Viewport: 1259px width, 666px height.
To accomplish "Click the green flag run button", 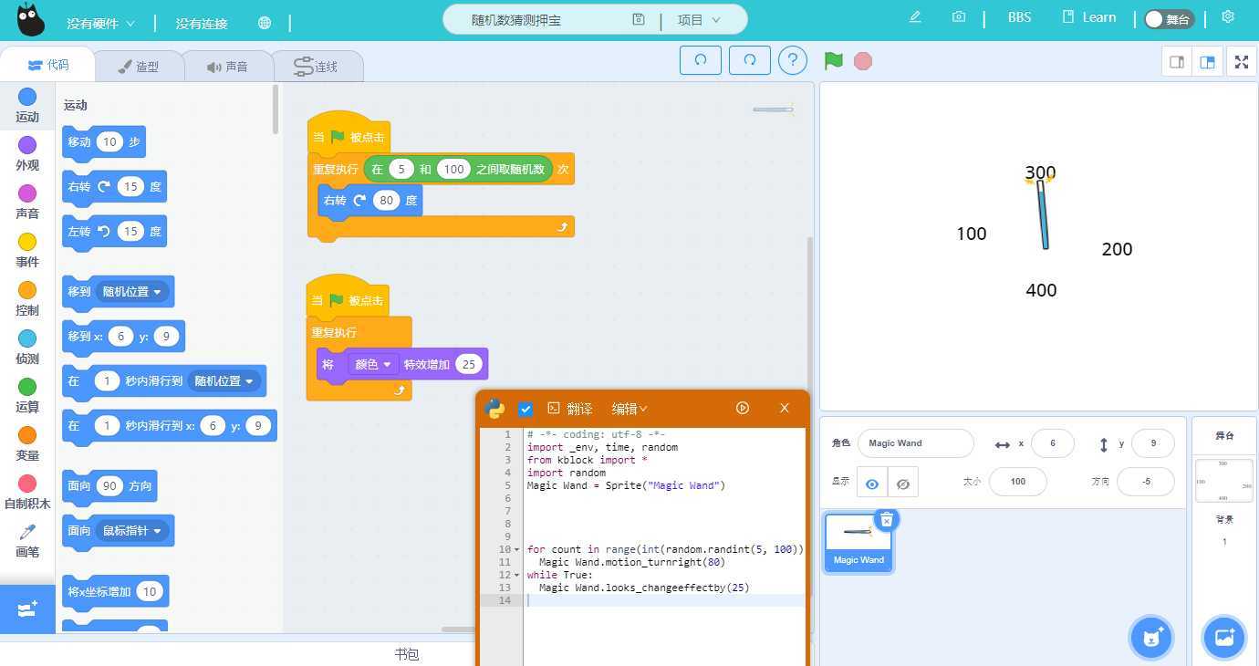I will click(833, 61).
